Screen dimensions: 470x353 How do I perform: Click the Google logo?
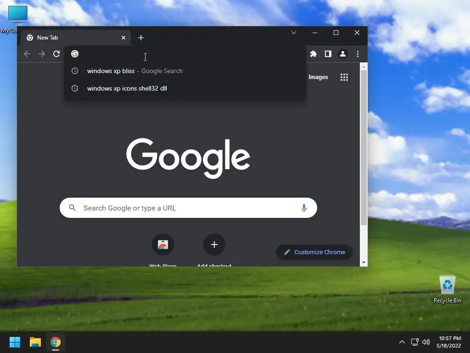[x=188, y=158]
